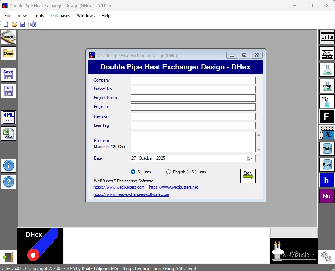Open the Prop physical properties icon
Image resolution: width=335 pixels, height=271 pixels.
click(x=327, y=86)
